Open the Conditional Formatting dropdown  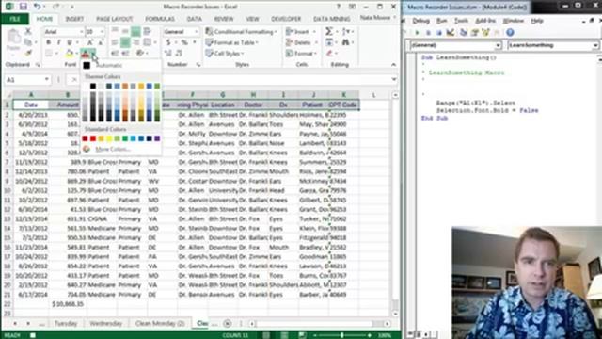pos(241,31)
